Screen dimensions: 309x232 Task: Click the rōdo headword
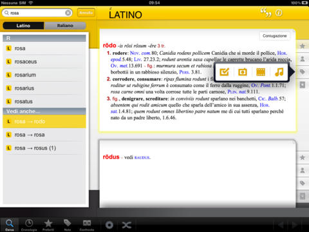click(109, 46)
